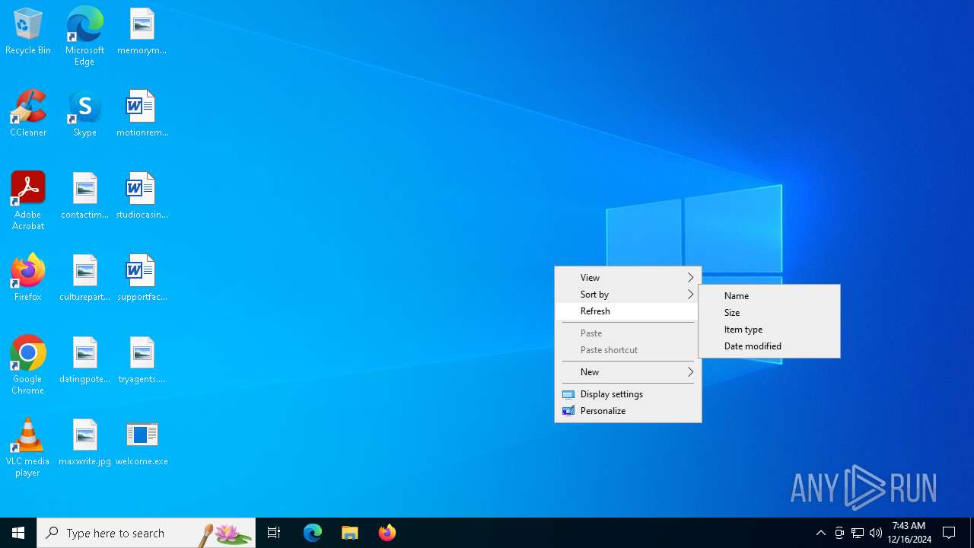
Task: Select the CCleaner desktop shortcut
Action: (x=28, y=113)
